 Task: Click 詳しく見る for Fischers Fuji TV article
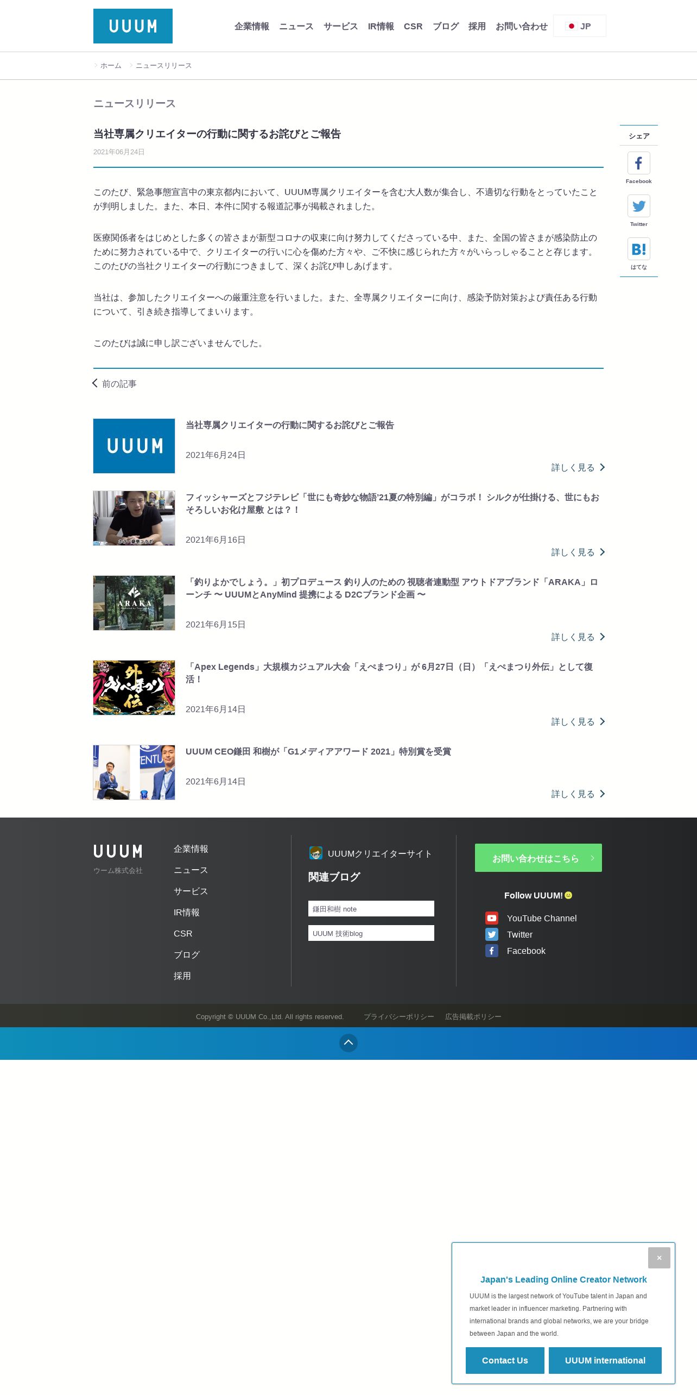(578, 552)
